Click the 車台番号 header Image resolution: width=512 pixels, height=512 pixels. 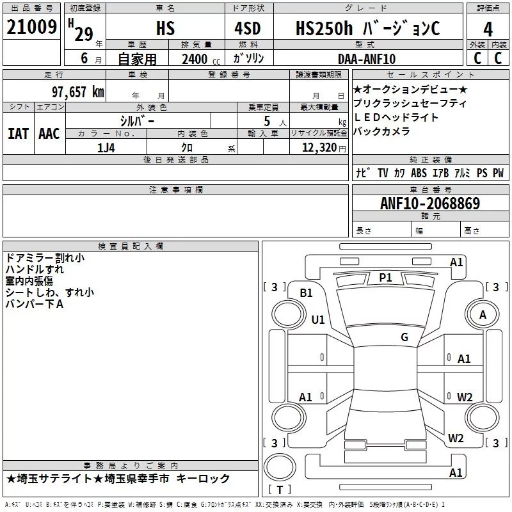coord(430,189)
